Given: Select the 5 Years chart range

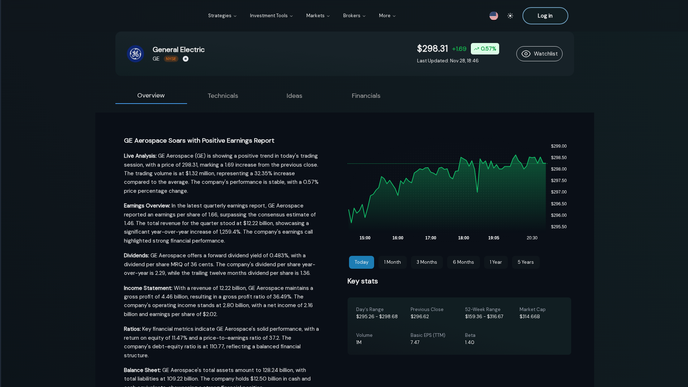Looking at the screenshot, I should click(525, 262).
